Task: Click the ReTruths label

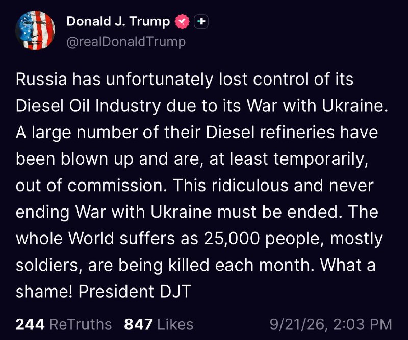Action: point(81,324)
